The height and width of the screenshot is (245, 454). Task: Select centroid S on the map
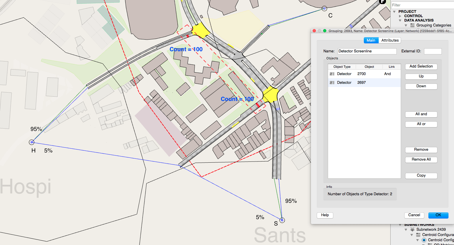pyautogui.click(x=282, y=220)
